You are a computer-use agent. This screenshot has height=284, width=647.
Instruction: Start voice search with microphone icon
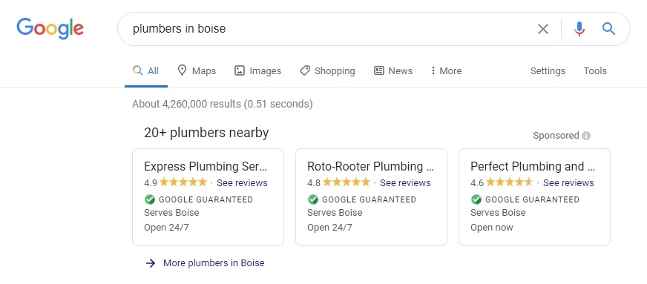(x=579, y=29)
